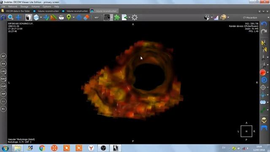Screen dimensions: 270x152
Task: Set view with the AP button
Action: [x=3, y=56]
